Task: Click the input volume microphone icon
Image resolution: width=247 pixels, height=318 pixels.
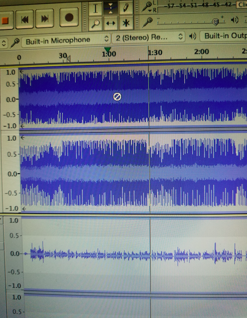Action: click(x=148, y=22)
